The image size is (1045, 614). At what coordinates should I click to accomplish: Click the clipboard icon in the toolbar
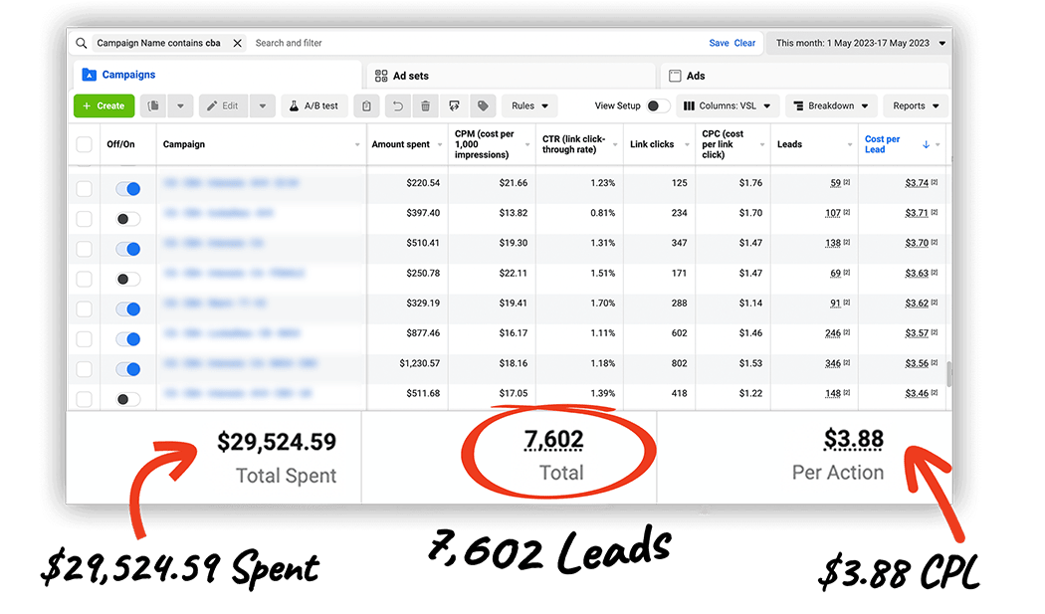pyautogui.click(x=367, y=105)
